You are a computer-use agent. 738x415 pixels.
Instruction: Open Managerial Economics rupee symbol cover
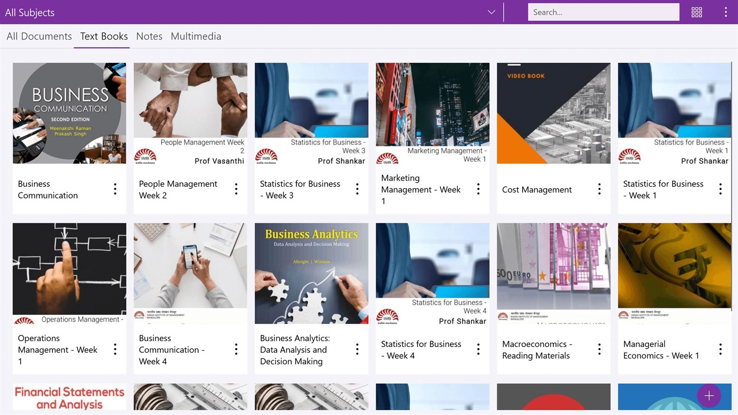point(675,273)
